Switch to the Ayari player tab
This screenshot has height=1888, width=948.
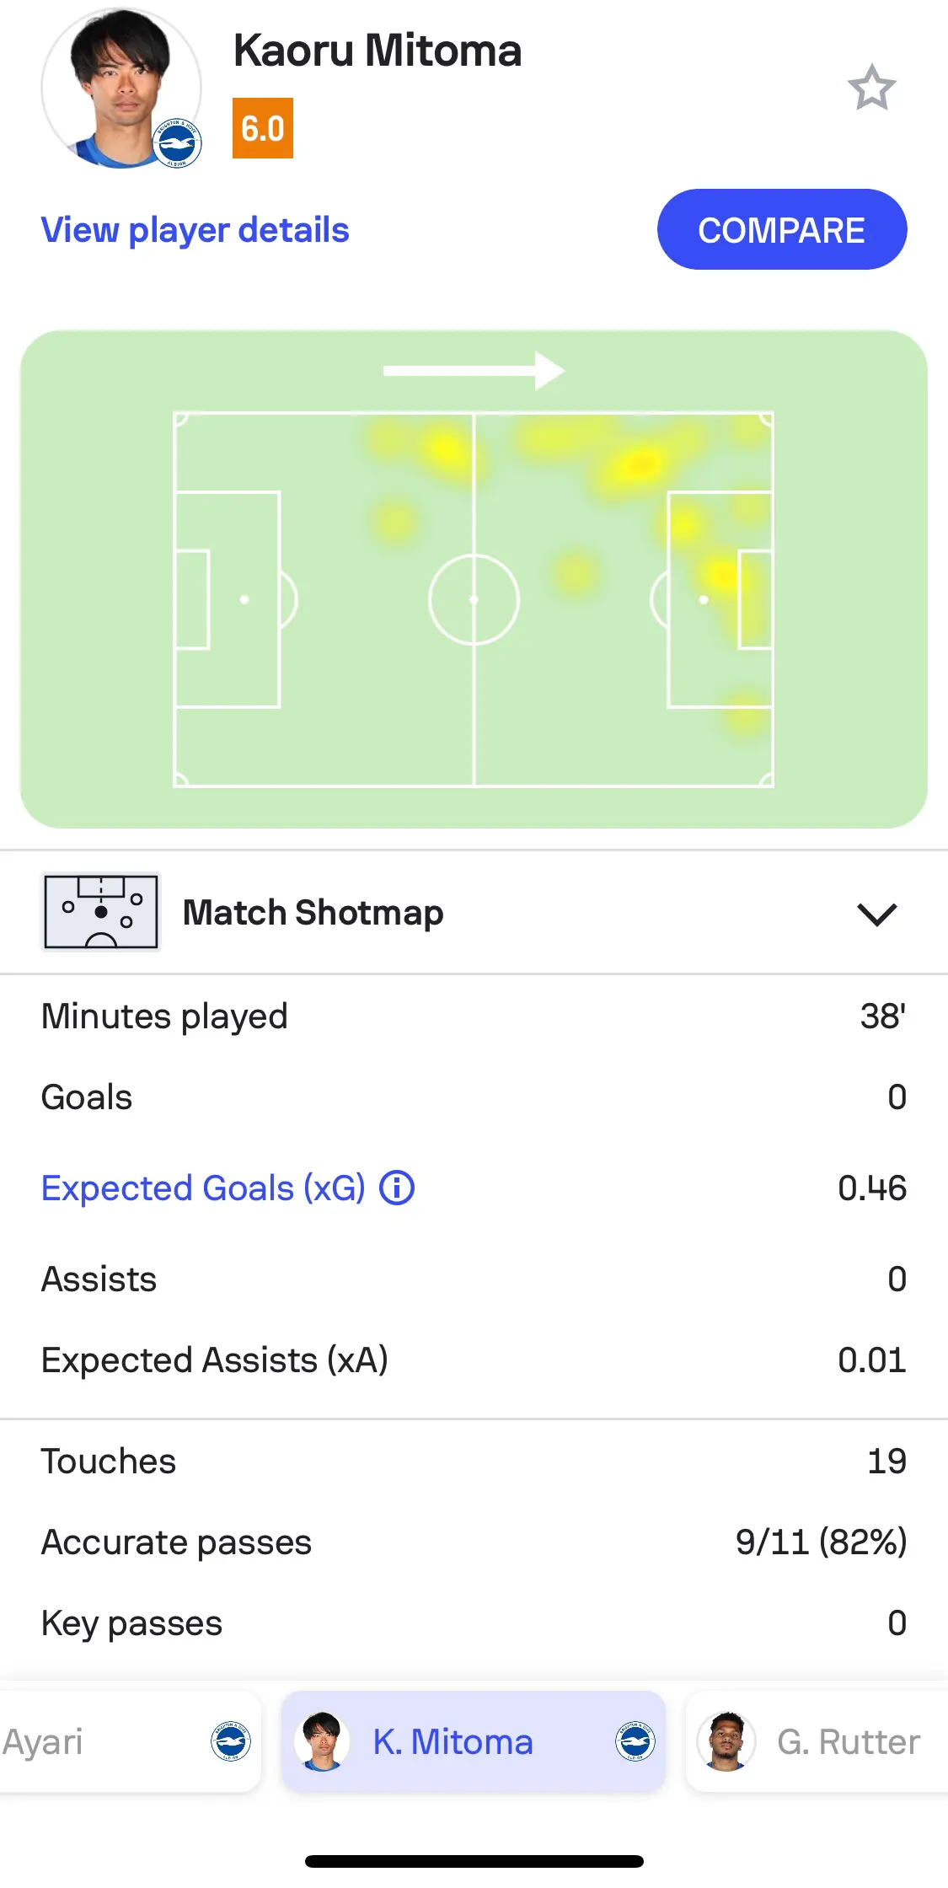126,1741
